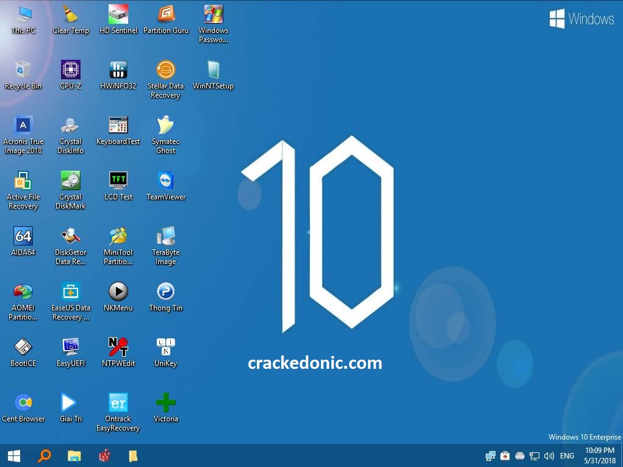Launch Stellar Data Recovery
Image resolution: width=623 pixels, height=467 pixels.
click(166, 79)
